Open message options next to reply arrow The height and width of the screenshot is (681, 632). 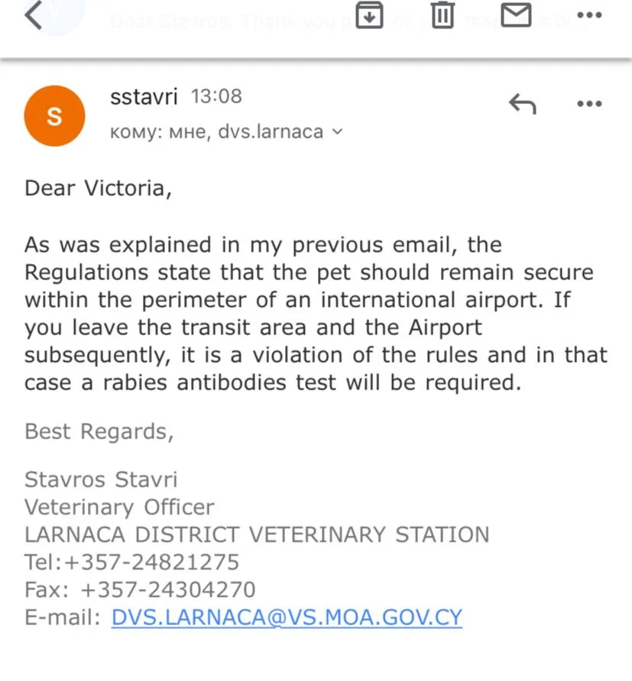589,104
